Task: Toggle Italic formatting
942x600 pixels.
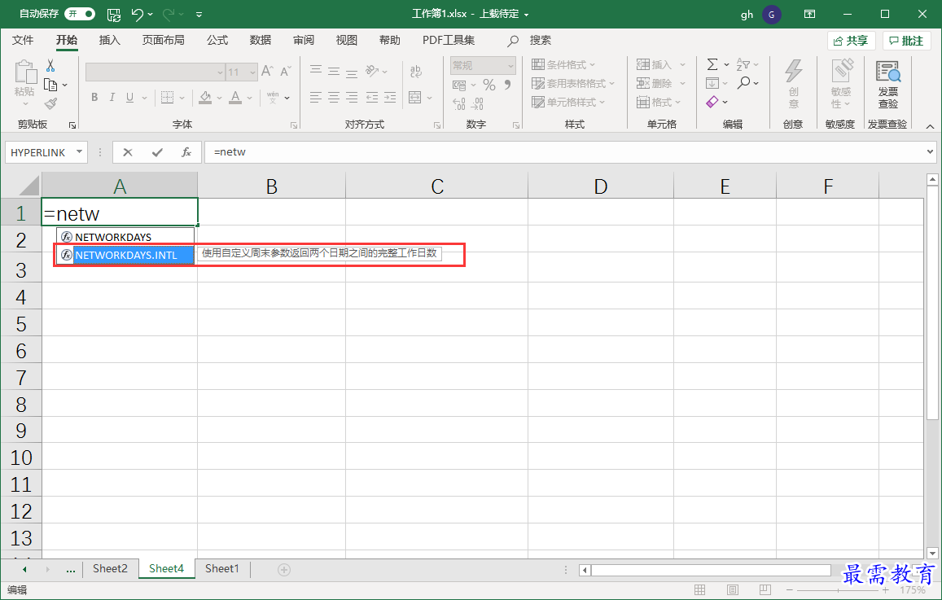Action: coord(112,98)
